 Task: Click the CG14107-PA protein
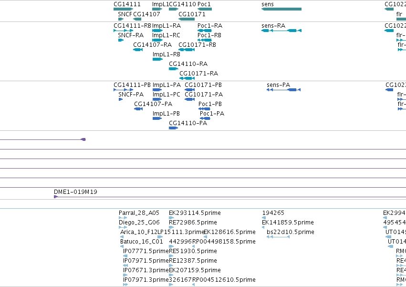tap(138, 109)
